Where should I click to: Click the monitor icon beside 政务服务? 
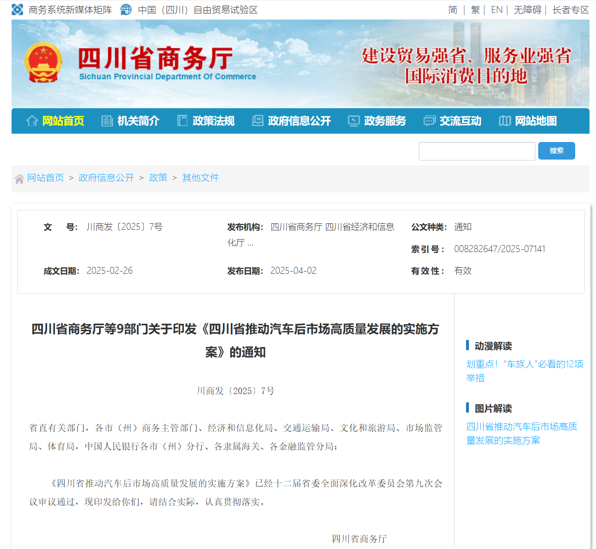[354, 121]
